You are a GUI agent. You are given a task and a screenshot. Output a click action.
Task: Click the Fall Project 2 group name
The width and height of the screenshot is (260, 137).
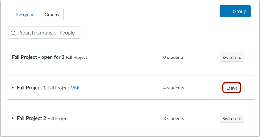coord(31,118)
